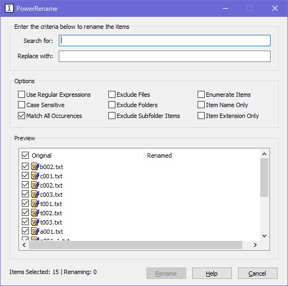Minimize the PowerRename window

pos(225,8)
